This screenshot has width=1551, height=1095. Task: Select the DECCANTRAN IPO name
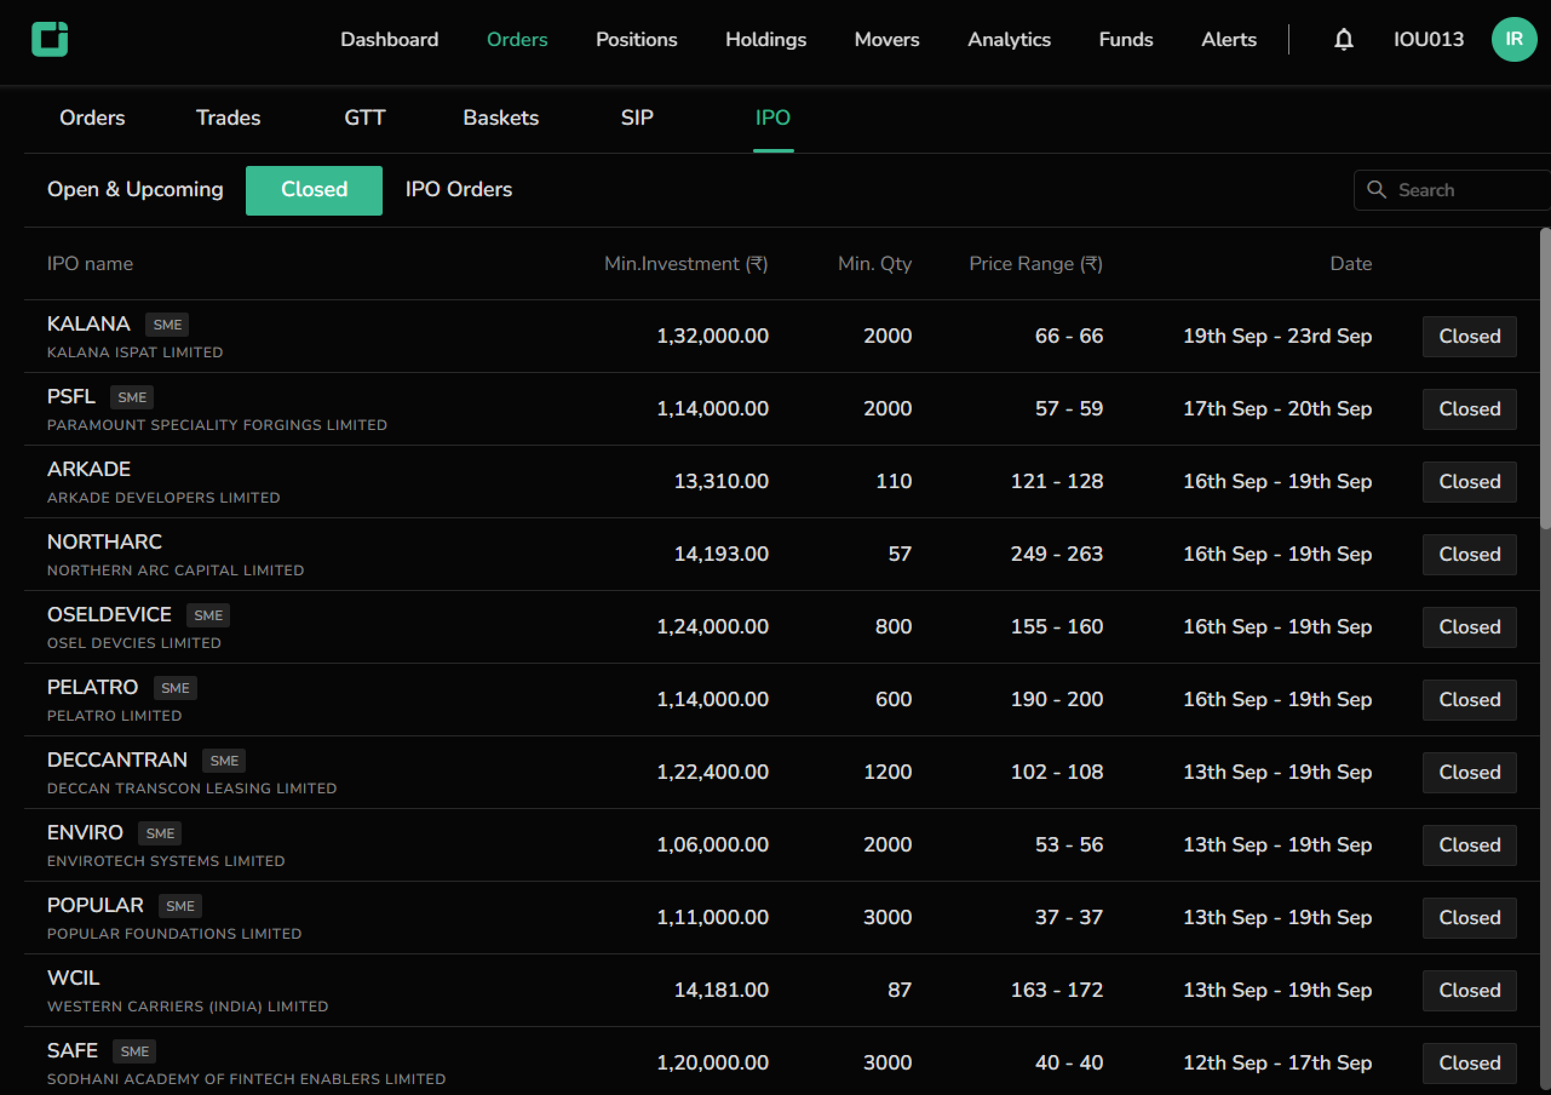(x=117, y=759)
